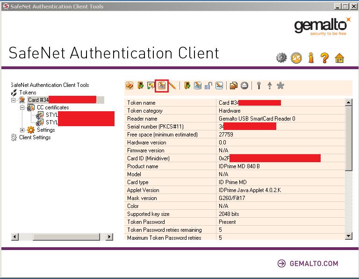
Task: Click the grey star-shaped toolbar icon
Action: (x=280, y=86)
